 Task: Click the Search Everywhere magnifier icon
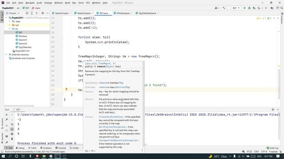point(282,8)
